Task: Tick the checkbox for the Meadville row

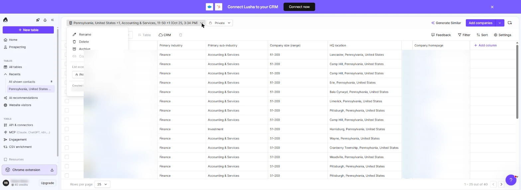Action: click(x=67, y=157)
